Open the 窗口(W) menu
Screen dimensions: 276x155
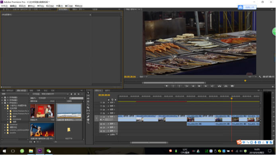click(x=69, y=6)
